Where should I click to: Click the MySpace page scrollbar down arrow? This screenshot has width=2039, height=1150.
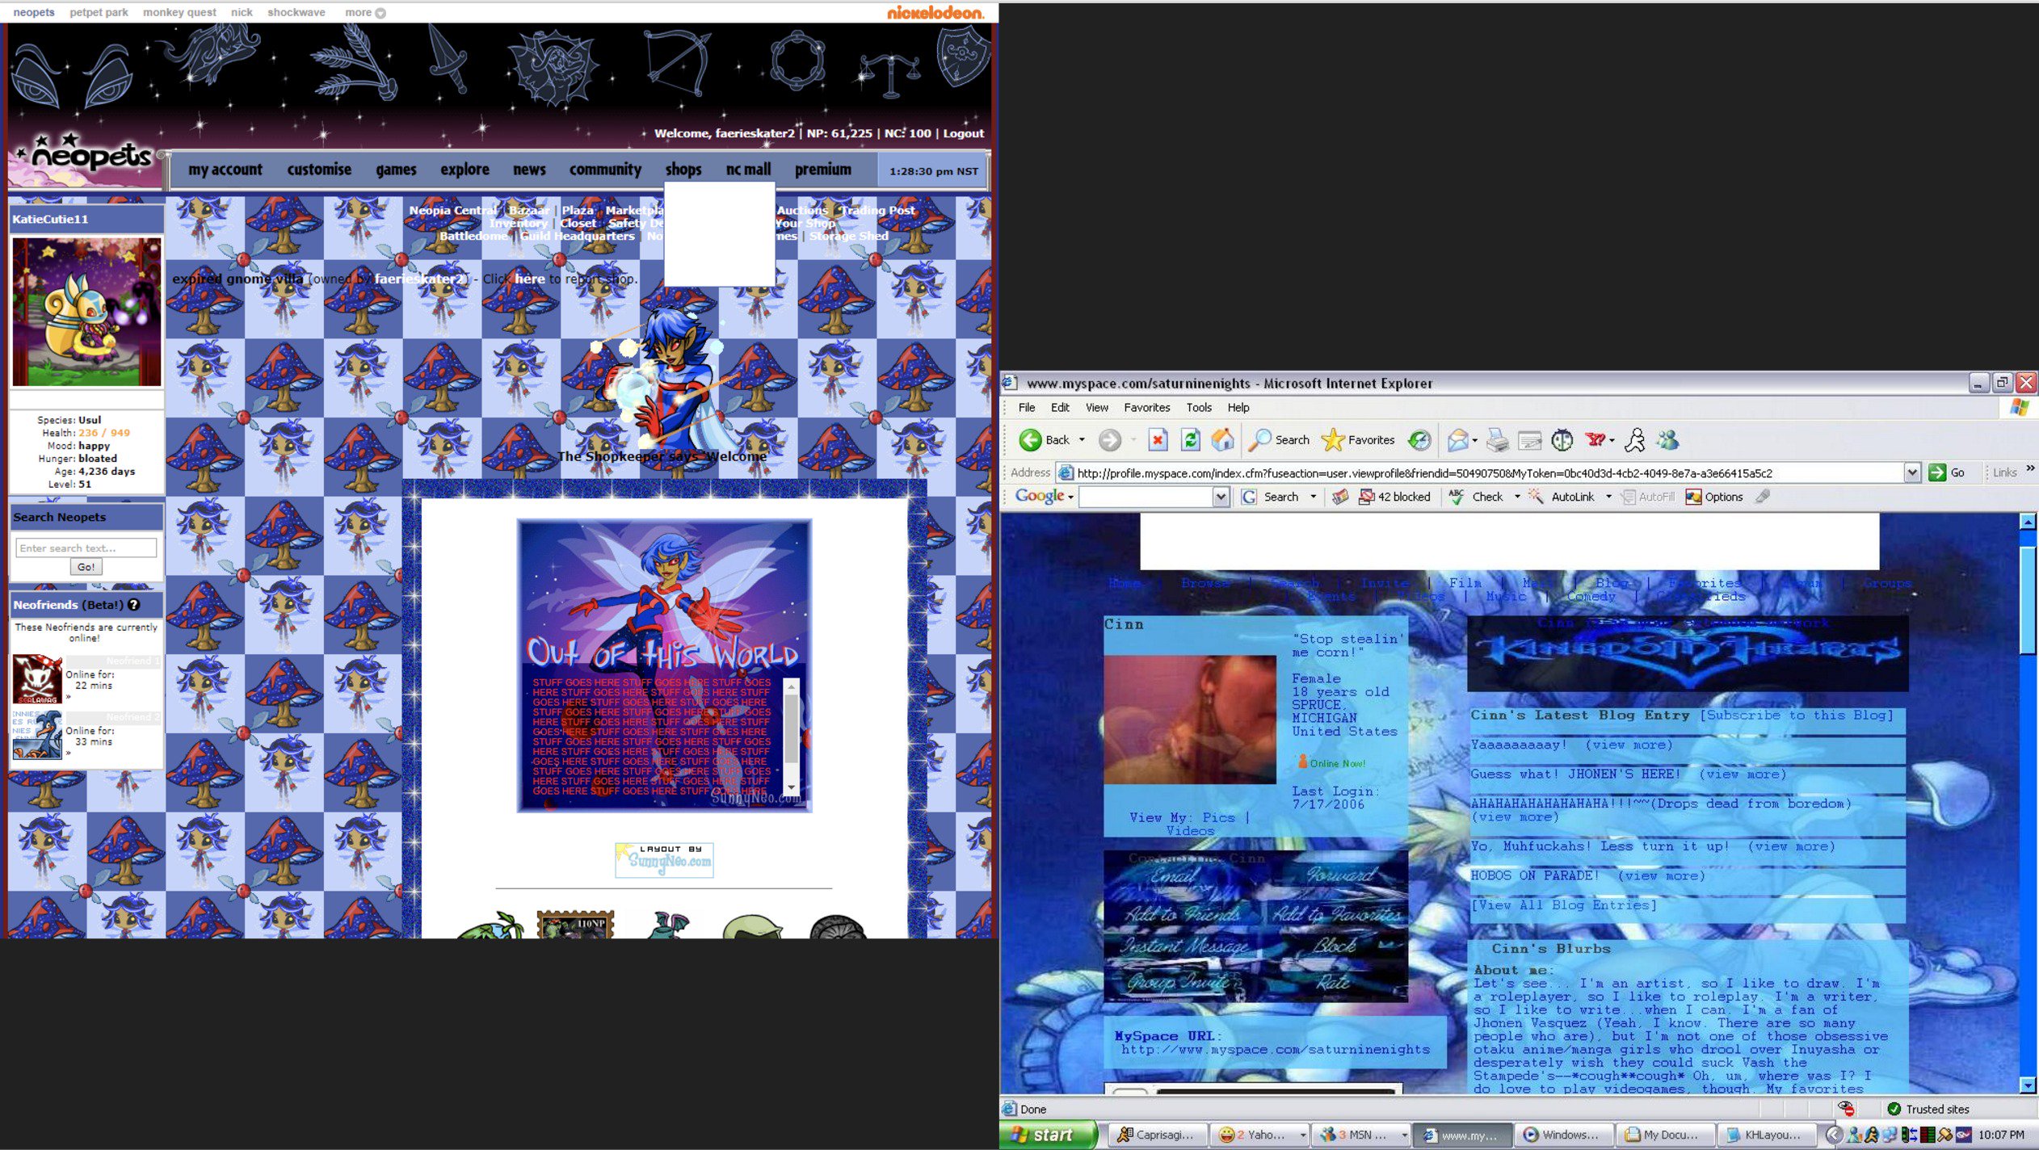pos(2028,1085)
